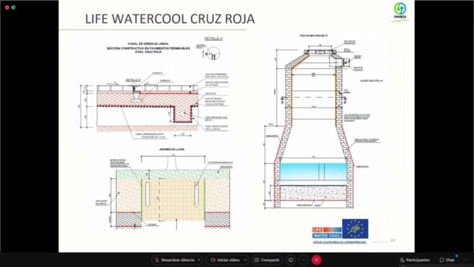Click the panel options ellipsis at far right
This screenshot has width=474, height=267.
(465, 260)
